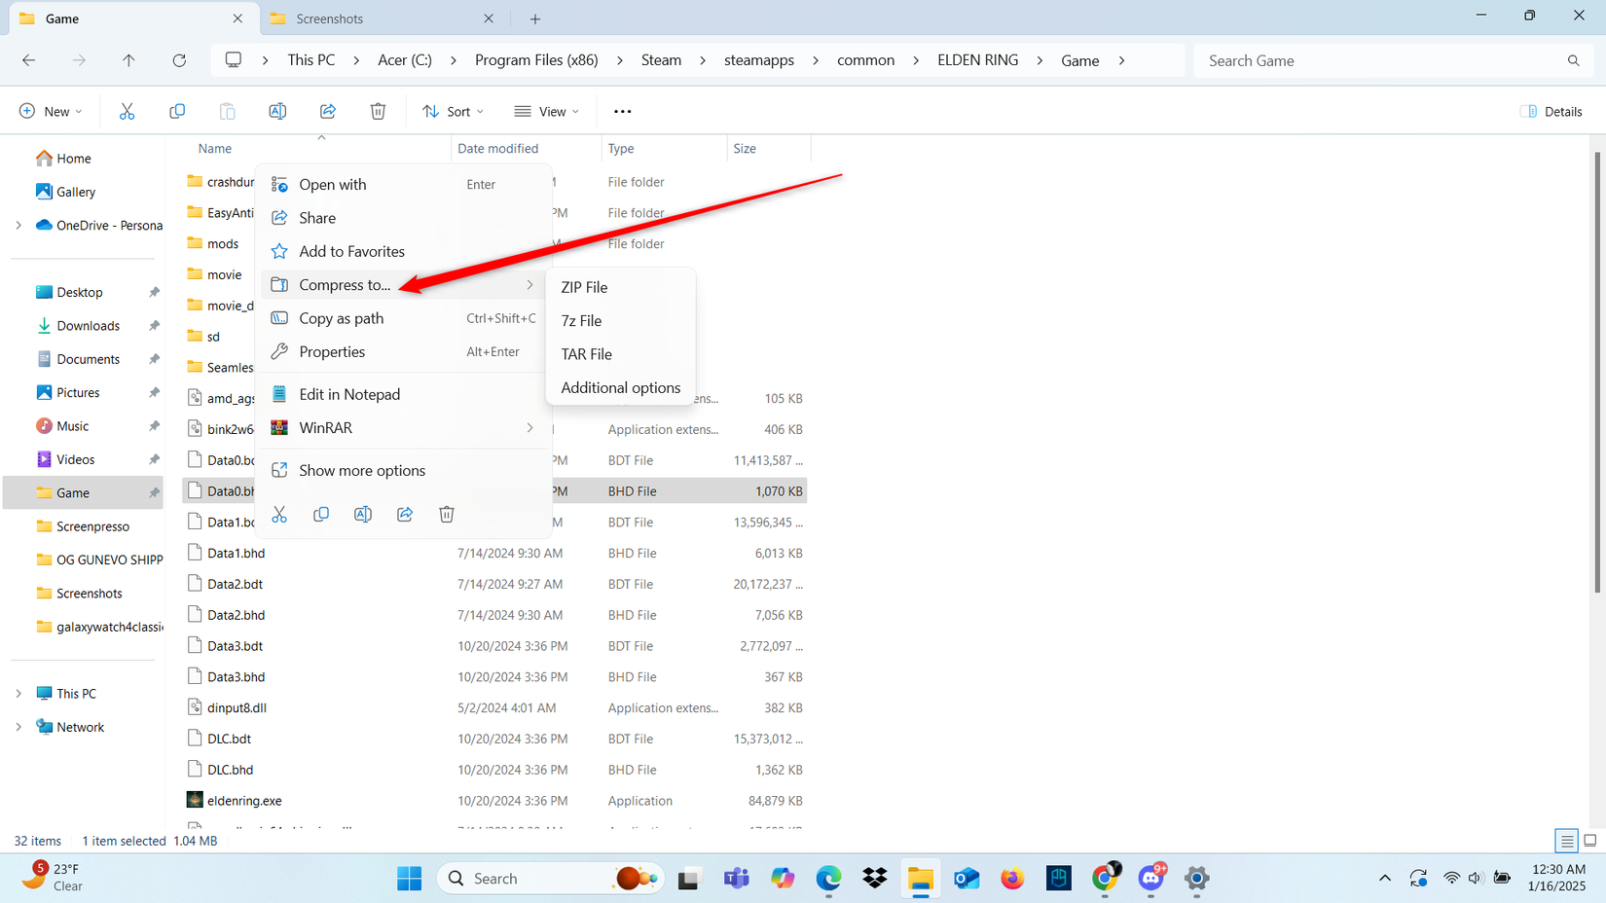Viewport: 1606px width, 903px height.
Task: Select the Cut icon in the toolbar
Action: pos(127,110)
